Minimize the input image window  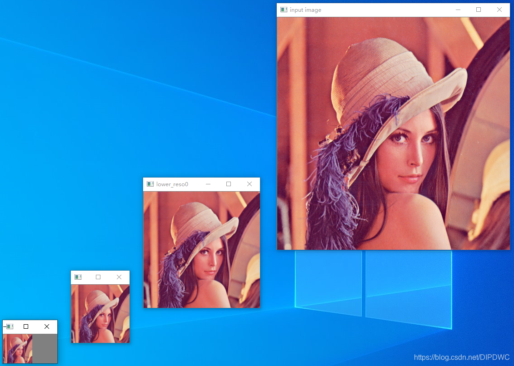(458, 10)
